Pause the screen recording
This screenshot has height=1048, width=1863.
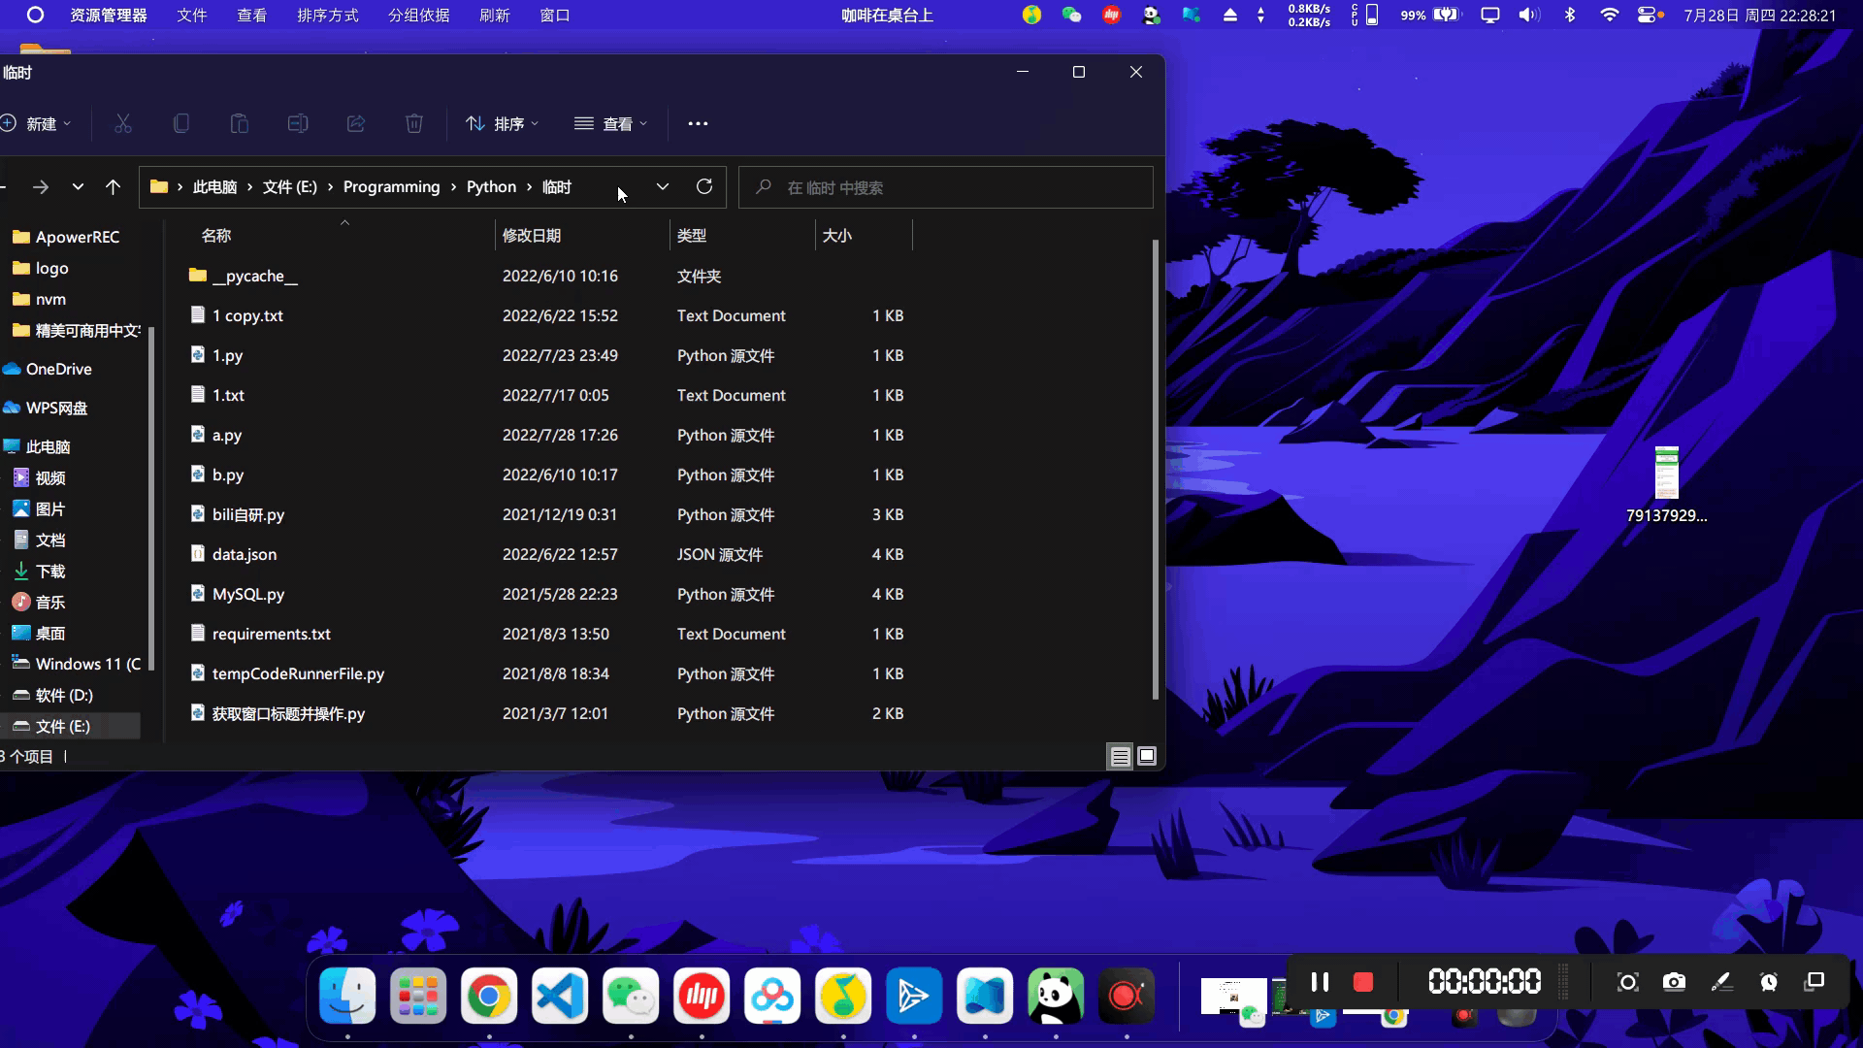[1320, 982]
